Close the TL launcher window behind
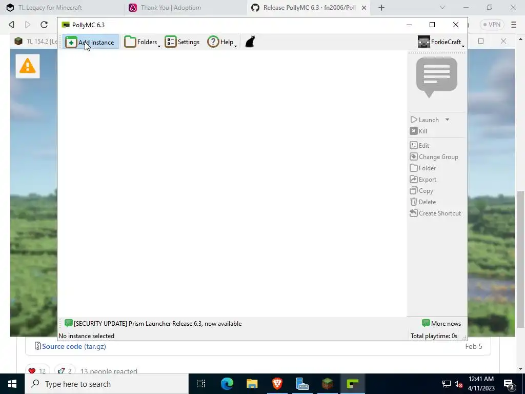 [x=503, y=41]
